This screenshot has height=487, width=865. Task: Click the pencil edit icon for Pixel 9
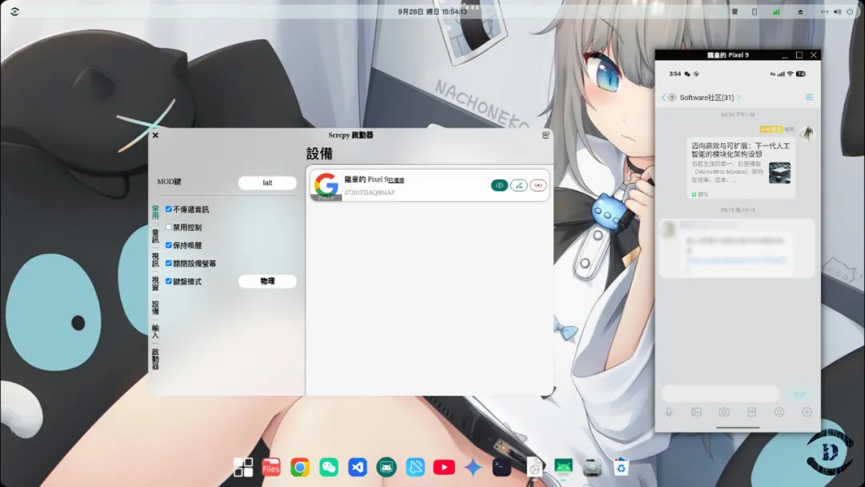point(519,185)
